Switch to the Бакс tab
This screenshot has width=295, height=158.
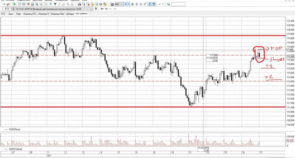tap(11, 14)
